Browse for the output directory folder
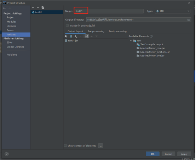Image resolution: width=196 pixels, height=160 pixels. point(189,20)
